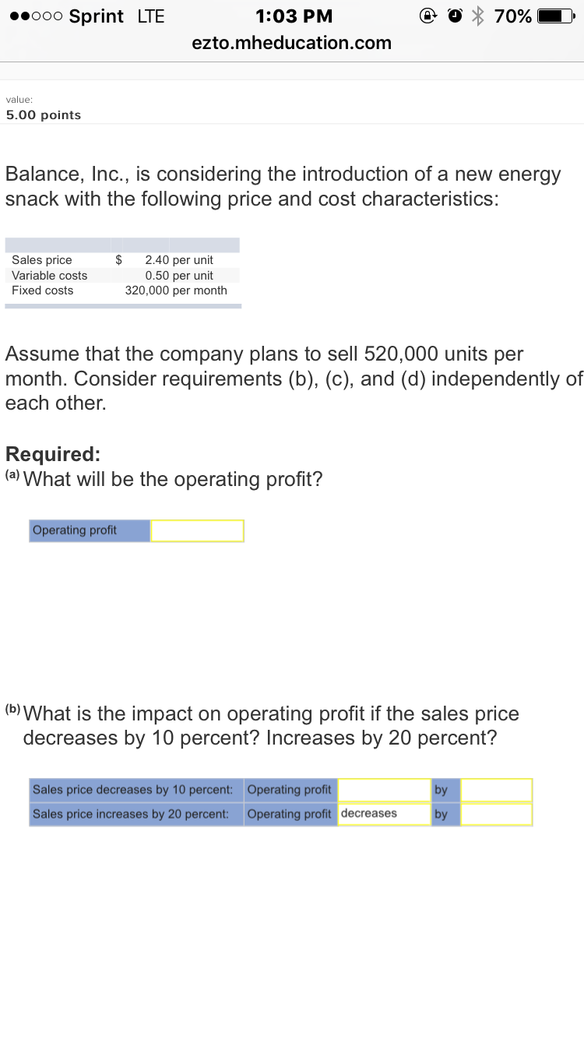The image size is (584, 1039).
Task: Tap the "Required:" heading
Action: (x=53, y=453)
